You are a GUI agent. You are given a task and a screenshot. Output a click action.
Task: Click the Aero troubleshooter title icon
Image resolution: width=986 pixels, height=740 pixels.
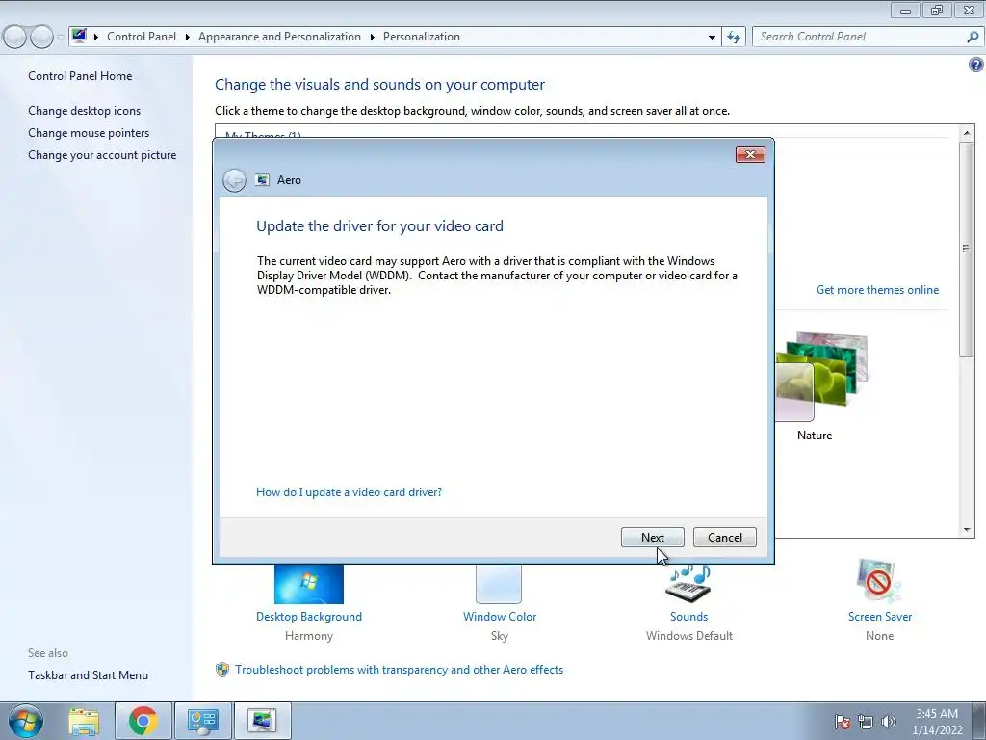pyautogui.click(x=262, y=180)
